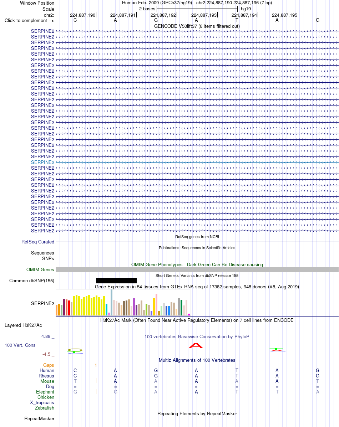Click the H3K27Ac Mark track title
The image size is (339, 427).
[x=197, y=320]
